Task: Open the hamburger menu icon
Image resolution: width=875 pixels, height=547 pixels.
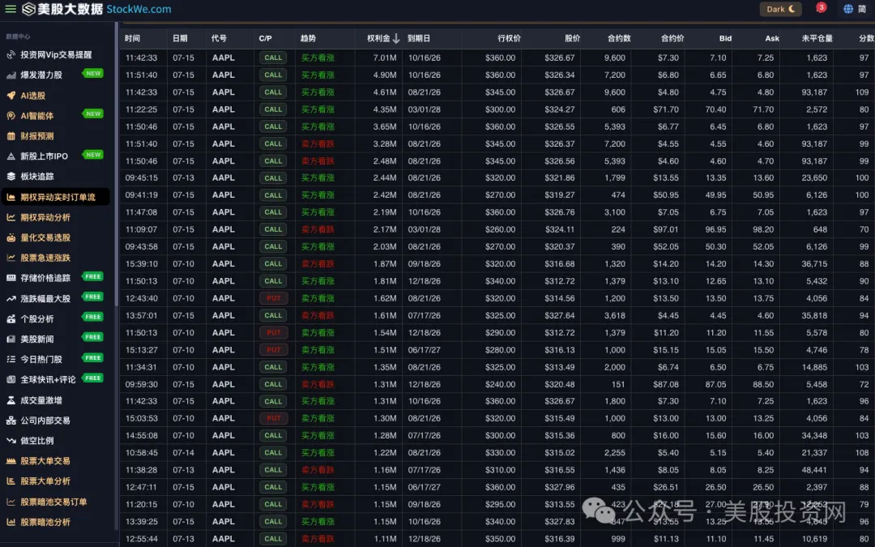Action: click(x=10, y=9)
